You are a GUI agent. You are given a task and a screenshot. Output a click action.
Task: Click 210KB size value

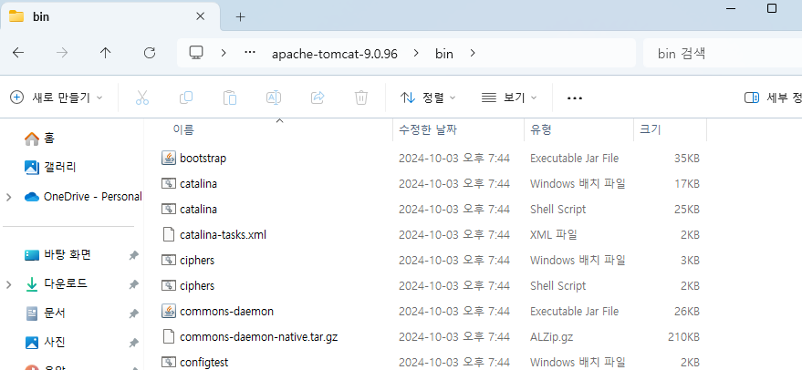[683, 337]
